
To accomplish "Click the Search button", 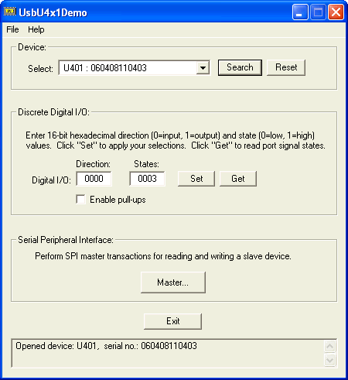I will click(x=240, y=67).
